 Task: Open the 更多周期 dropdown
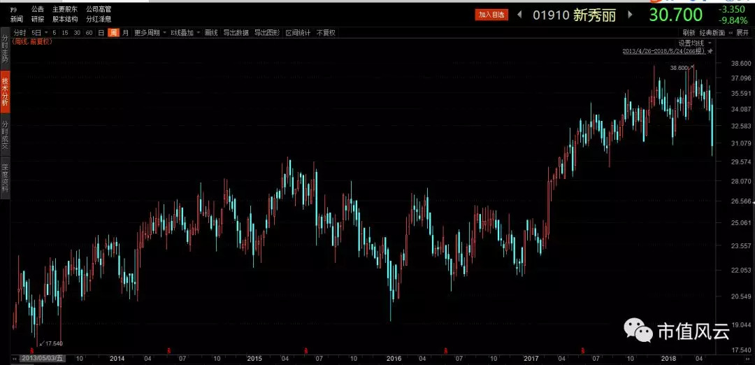150,33
